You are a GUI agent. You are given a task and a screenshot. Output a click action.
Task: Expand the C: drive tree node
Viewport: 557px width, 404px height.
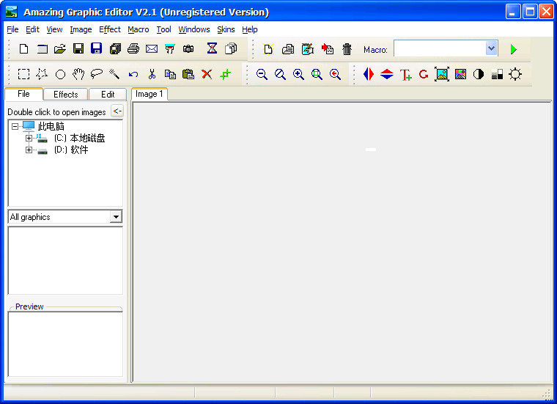(29, 138)
